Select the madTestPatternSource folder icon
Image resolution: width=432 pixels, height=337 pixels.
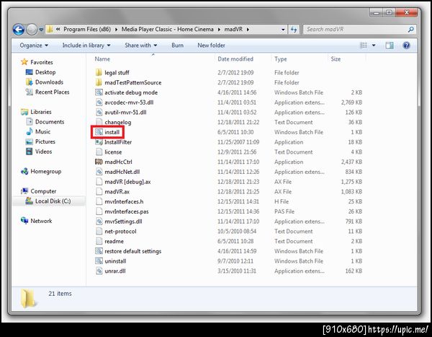[x=99, y=82]
